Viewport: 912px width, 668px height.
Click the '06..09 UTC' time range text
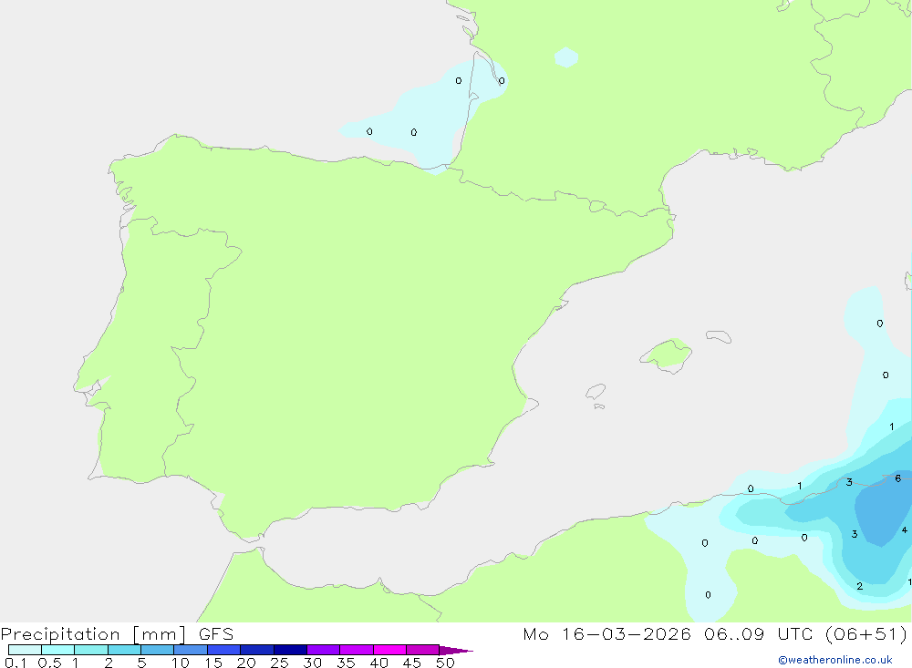click(758, 634)
